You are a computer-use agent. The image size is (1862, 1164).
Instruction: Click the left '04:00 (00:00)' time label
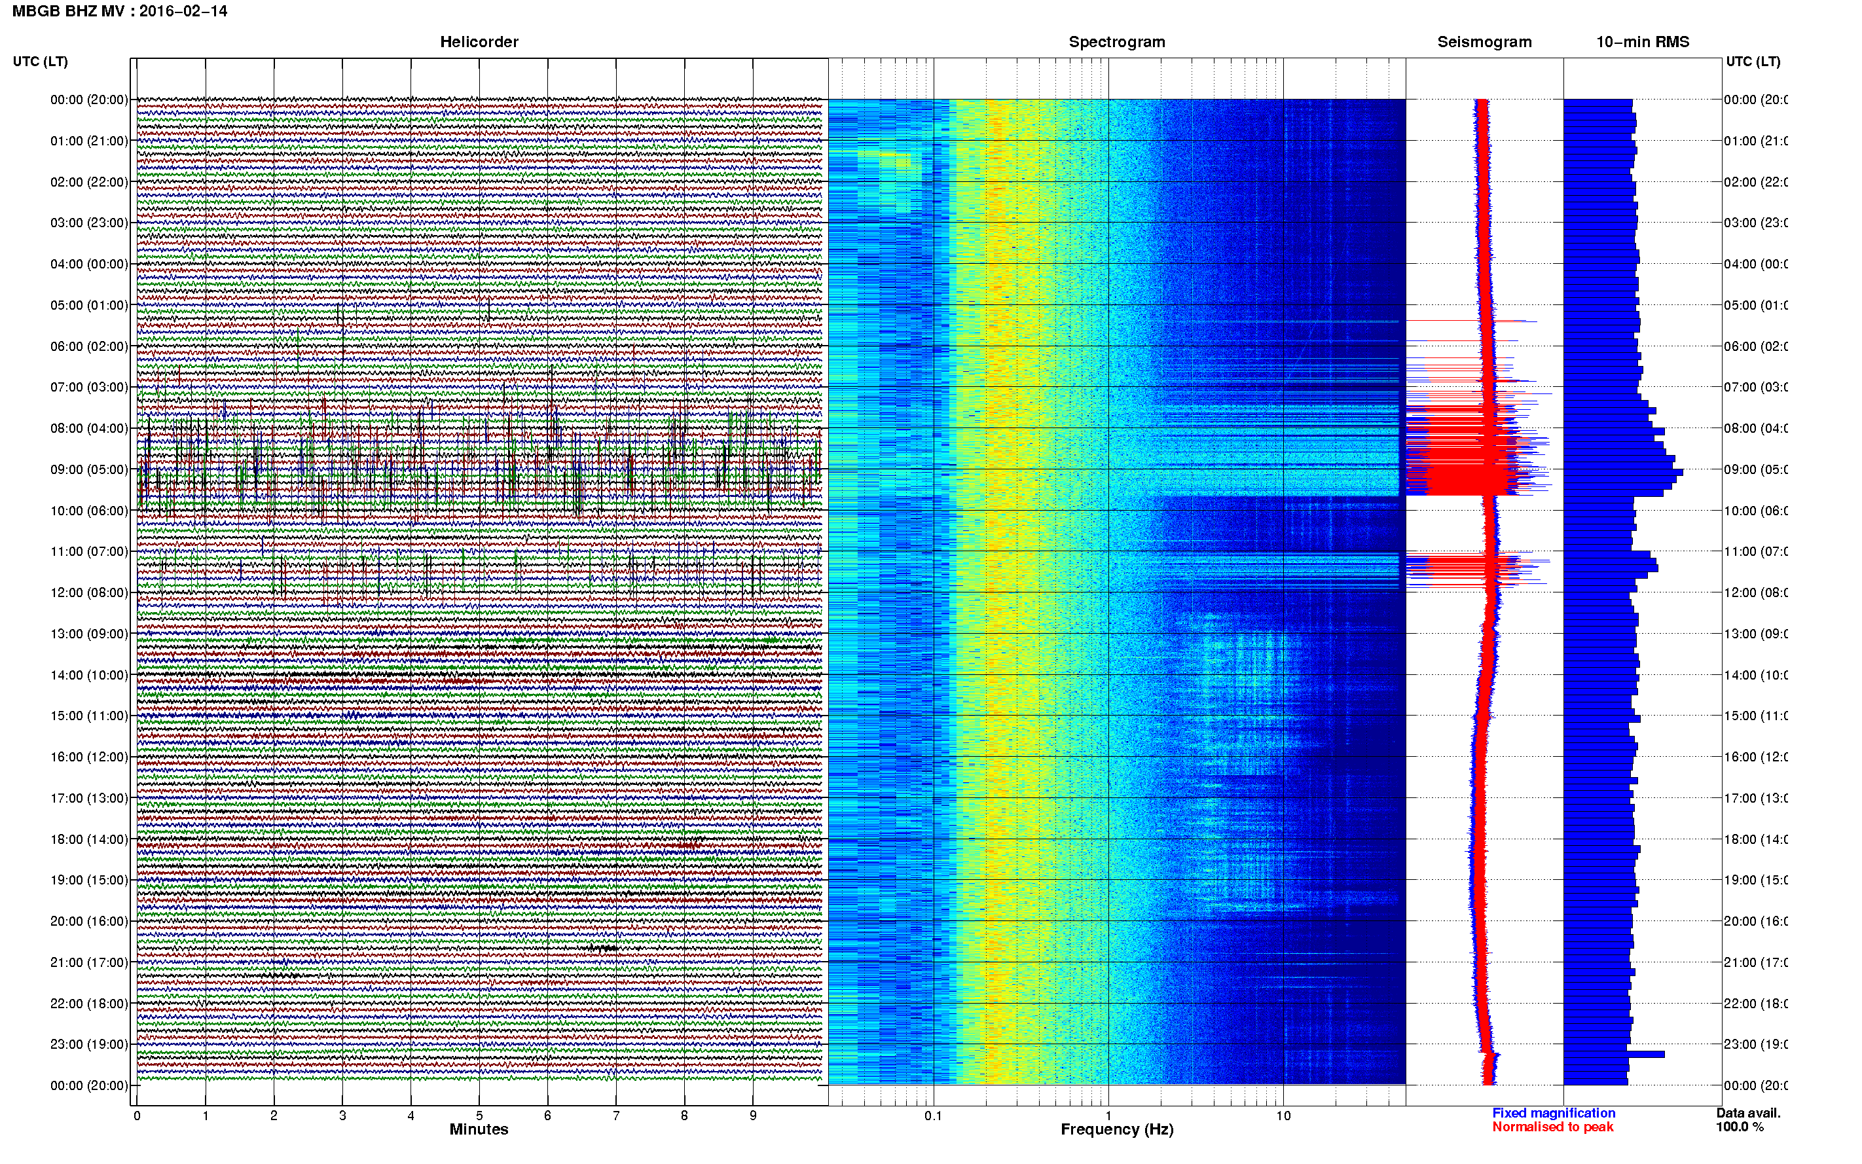[x=89, y=264]
